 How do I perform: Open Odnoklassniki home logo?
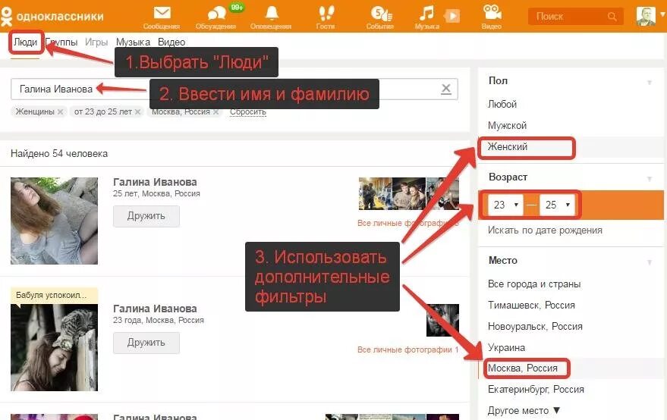(52, 16)
